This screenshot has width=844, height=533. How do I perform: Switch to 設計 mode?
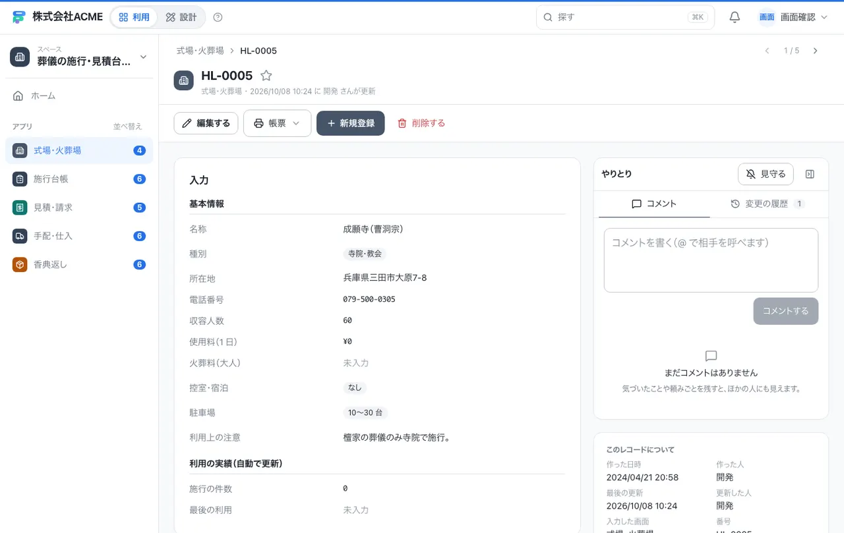click(x=181, y=17)
